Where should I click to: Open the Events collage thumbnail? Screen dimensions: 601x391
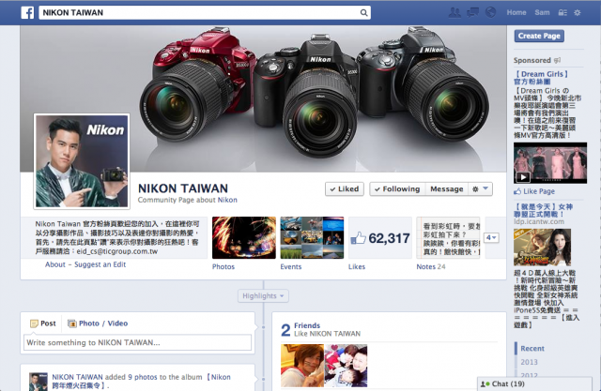[312, 238]
